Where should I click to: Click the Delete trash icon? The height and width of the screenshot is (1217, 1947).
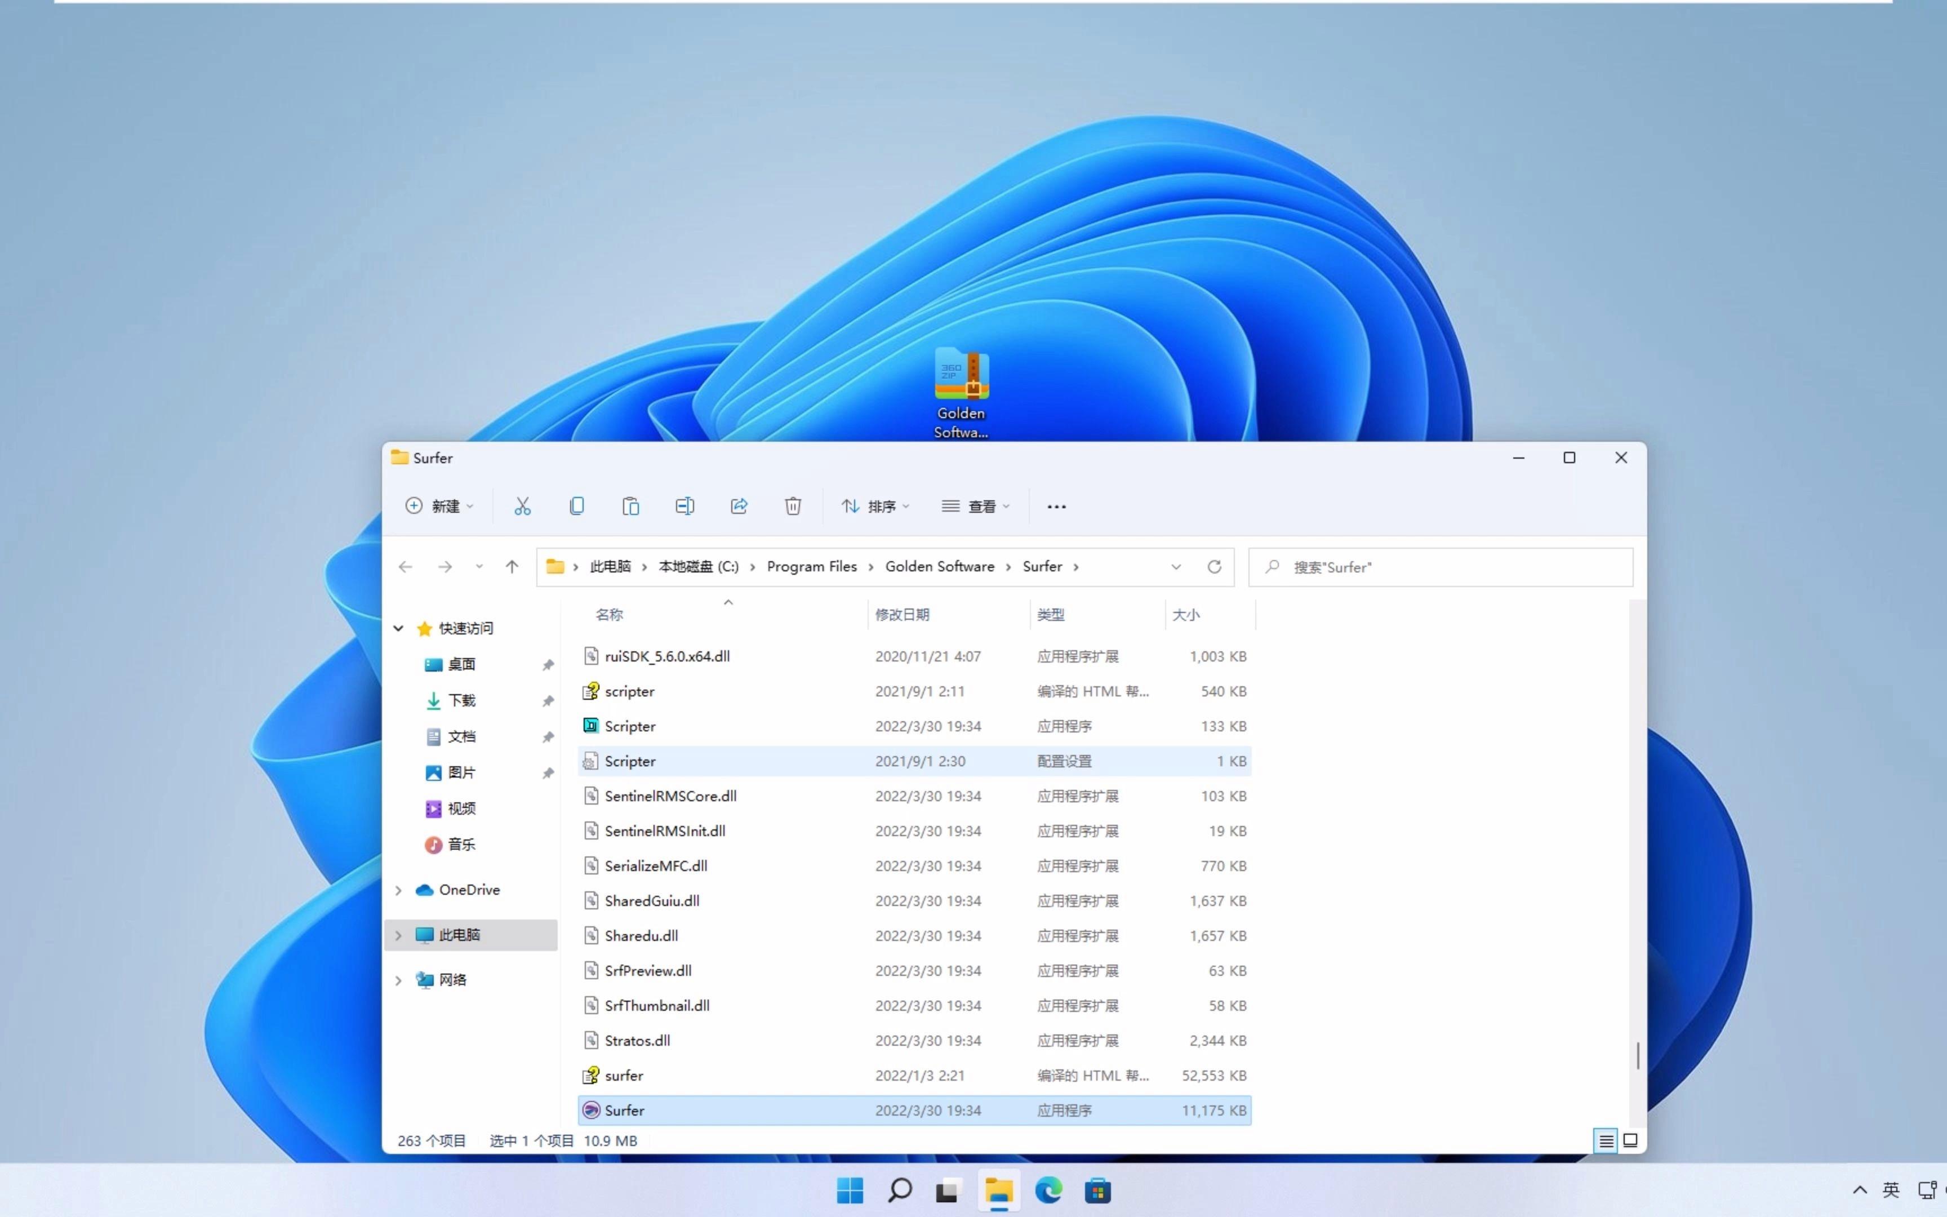pos(793,507)
